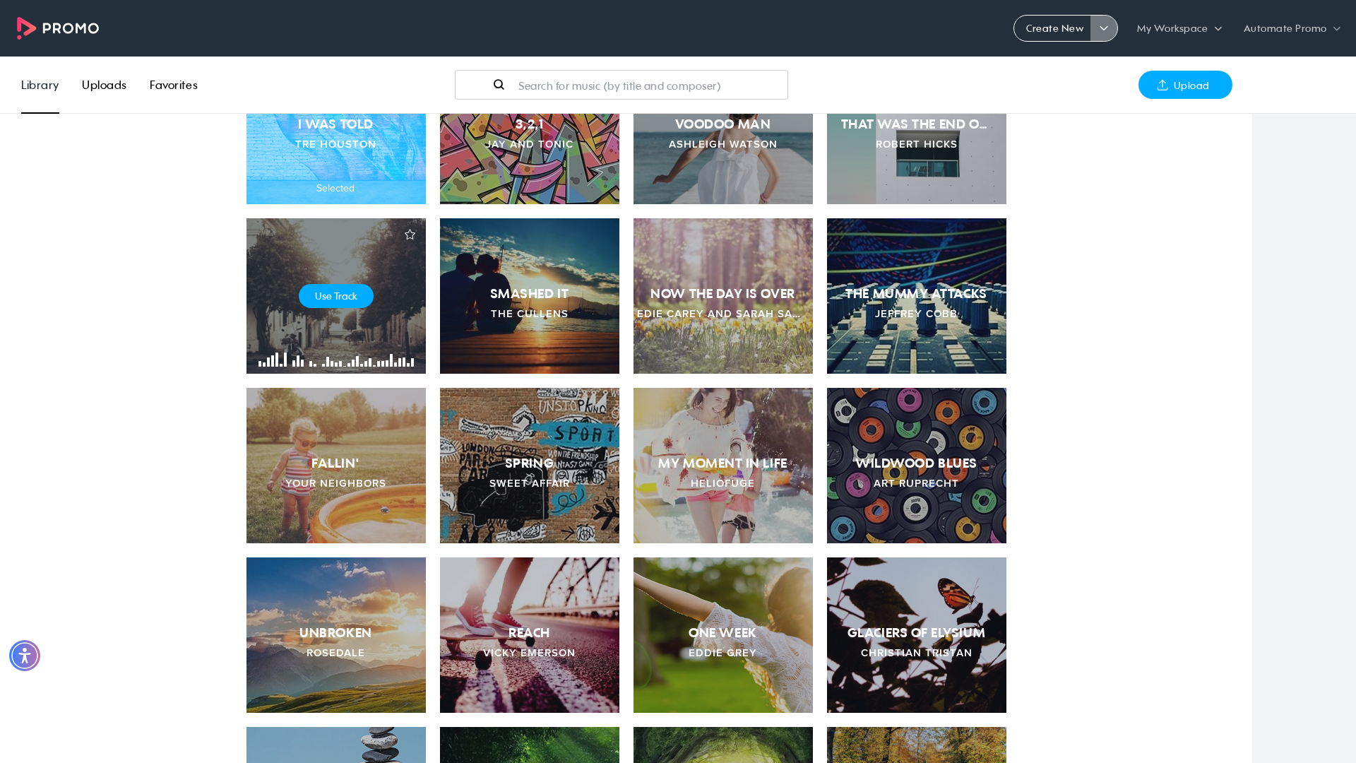Image resolution: width=1356 pixels, height=763 pixels.
Task: Select Reach by Vicky Emerson
Action: point(530,635)
